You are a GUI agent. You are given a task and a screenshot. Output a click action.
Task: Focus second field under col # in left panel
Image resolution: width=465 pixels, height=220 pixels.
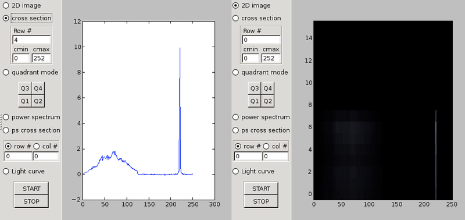click(x=46, y=156)
